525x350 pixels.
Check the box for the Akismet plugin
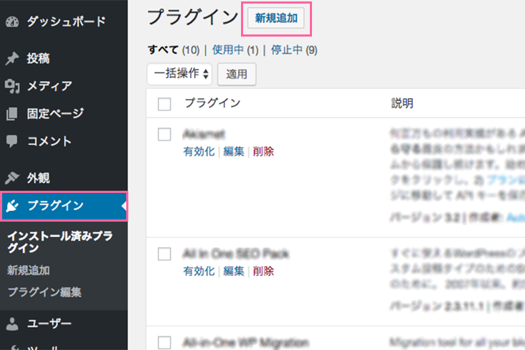164,134
